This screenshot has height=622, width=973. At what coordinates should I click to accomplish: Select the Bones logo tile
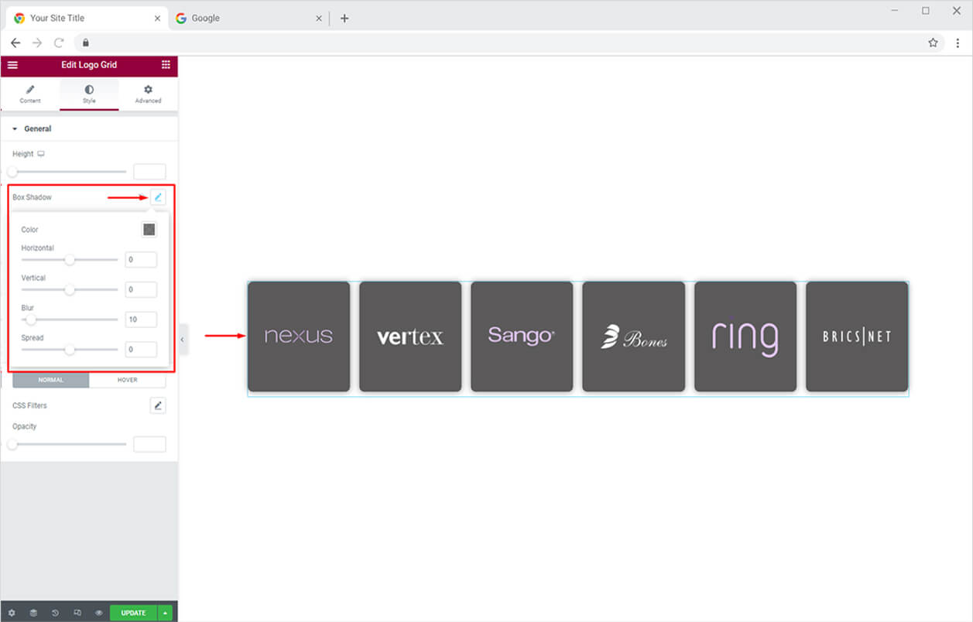(634, 337)
